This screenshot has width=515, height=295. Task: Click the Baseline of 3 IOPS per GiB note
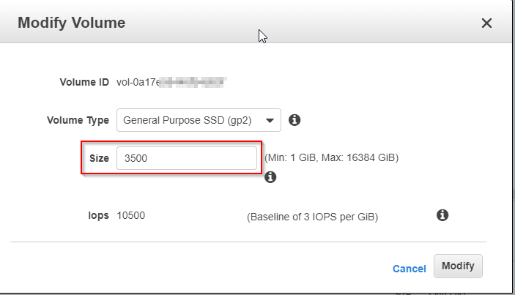click(x=312, y=217)
